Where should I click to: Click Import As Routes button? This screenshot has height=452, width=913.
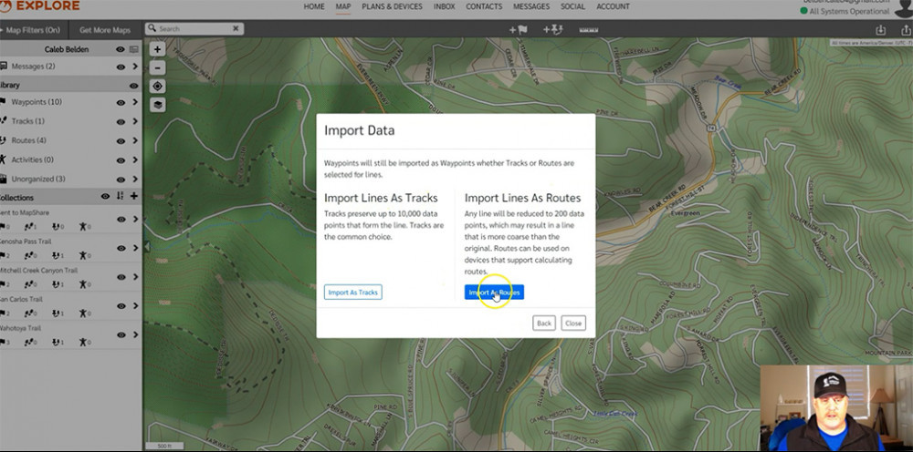[494, 293]
